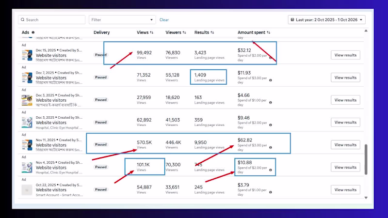The width and height of the screenshot is (388, 218).
Task: Click info icon beside $3.79 spend
Action: pyautogui.click(x=271, y=192)
